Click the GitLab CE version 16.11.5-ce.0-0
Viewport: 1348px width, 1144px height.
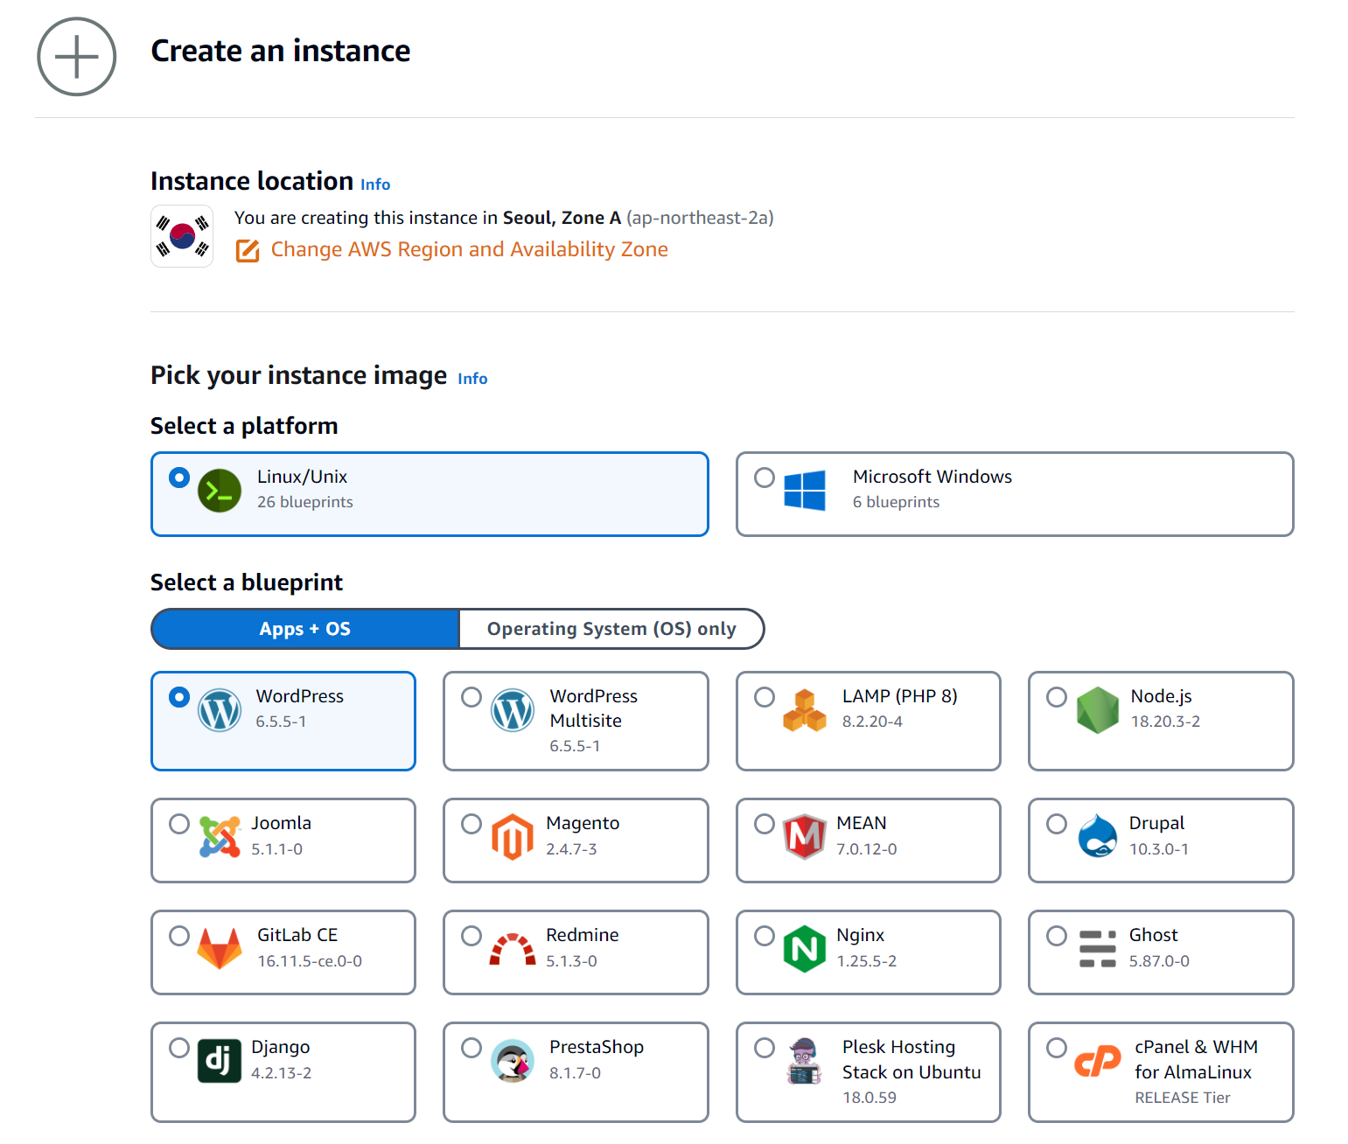click(310, 961)
